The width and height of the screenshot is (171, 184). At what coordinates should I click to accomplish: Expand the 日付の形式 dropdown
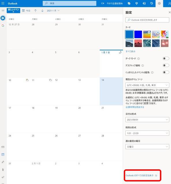coord(147,120)
